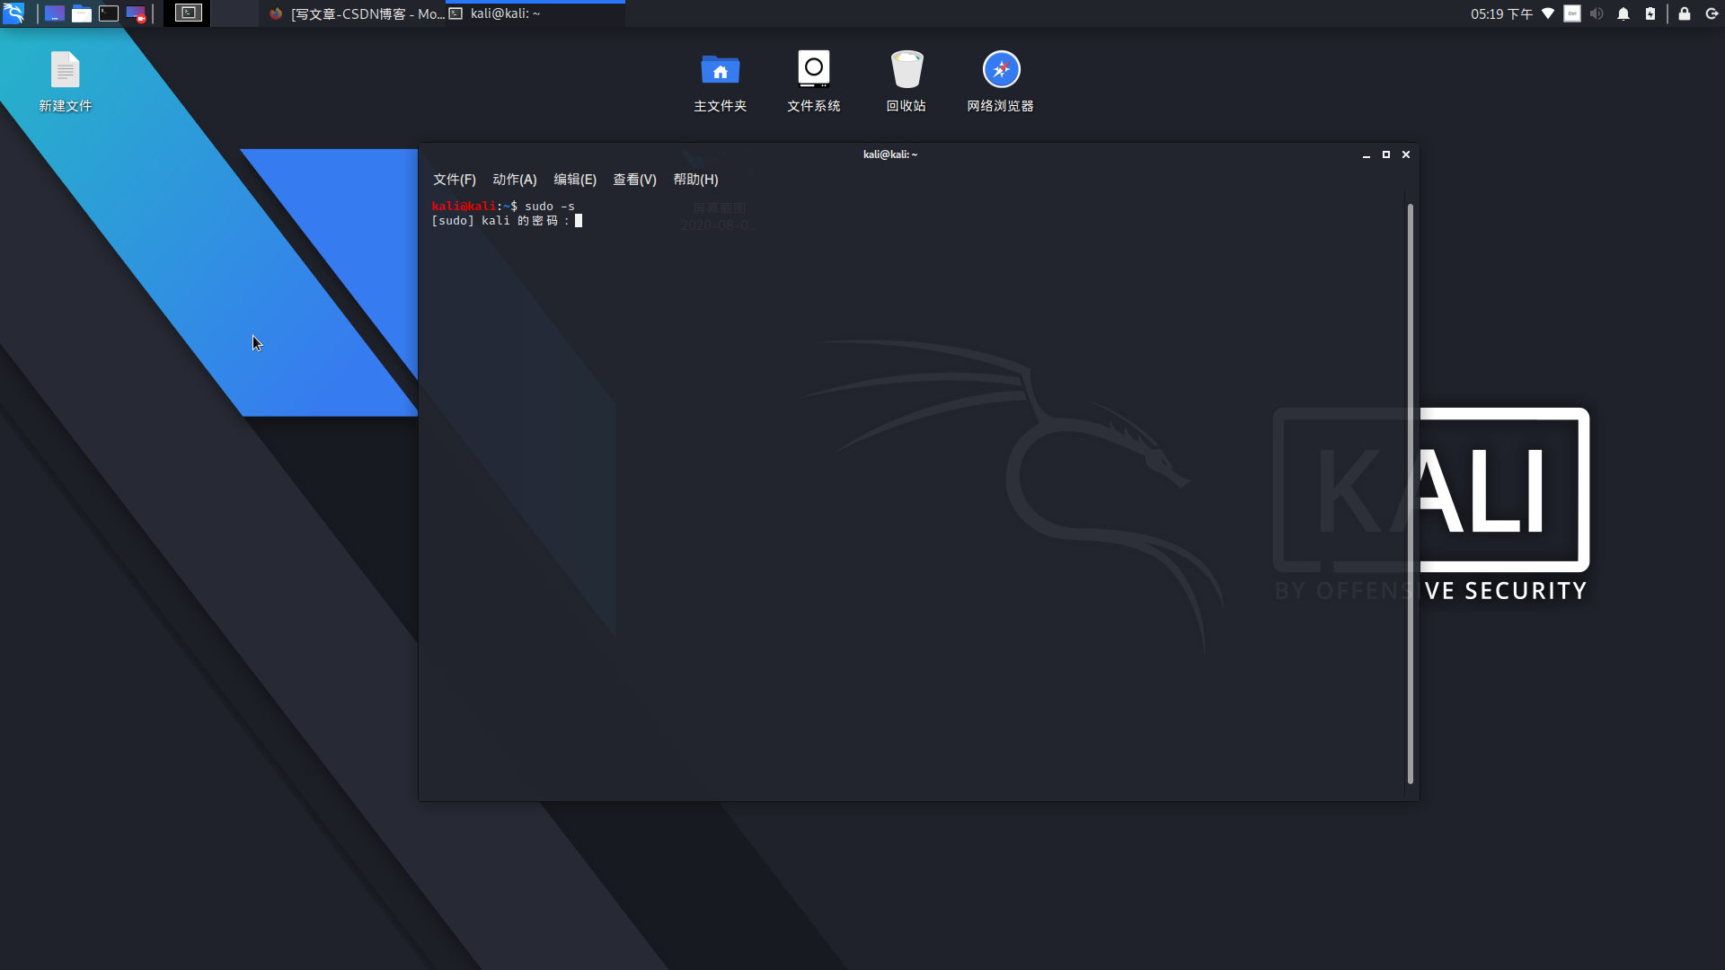
Task: Open the file manager panel launcher
Action: pyautogui.click(x=82, y=13)
